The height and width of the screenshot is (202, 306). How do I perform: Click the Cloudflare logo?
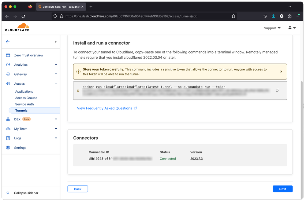pos(17,28)
